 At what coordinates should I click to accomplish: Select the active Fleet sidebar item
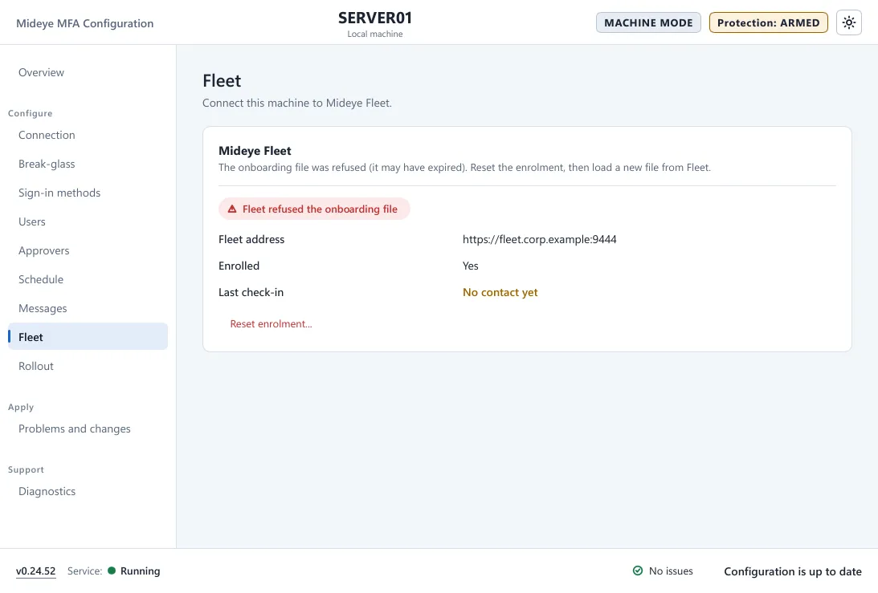click(x=88, y=337)
